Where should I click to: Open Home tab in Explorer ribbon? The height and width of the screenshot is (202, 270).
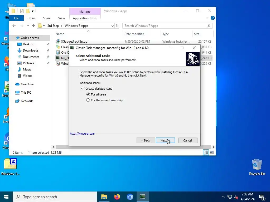pos(31,18)
